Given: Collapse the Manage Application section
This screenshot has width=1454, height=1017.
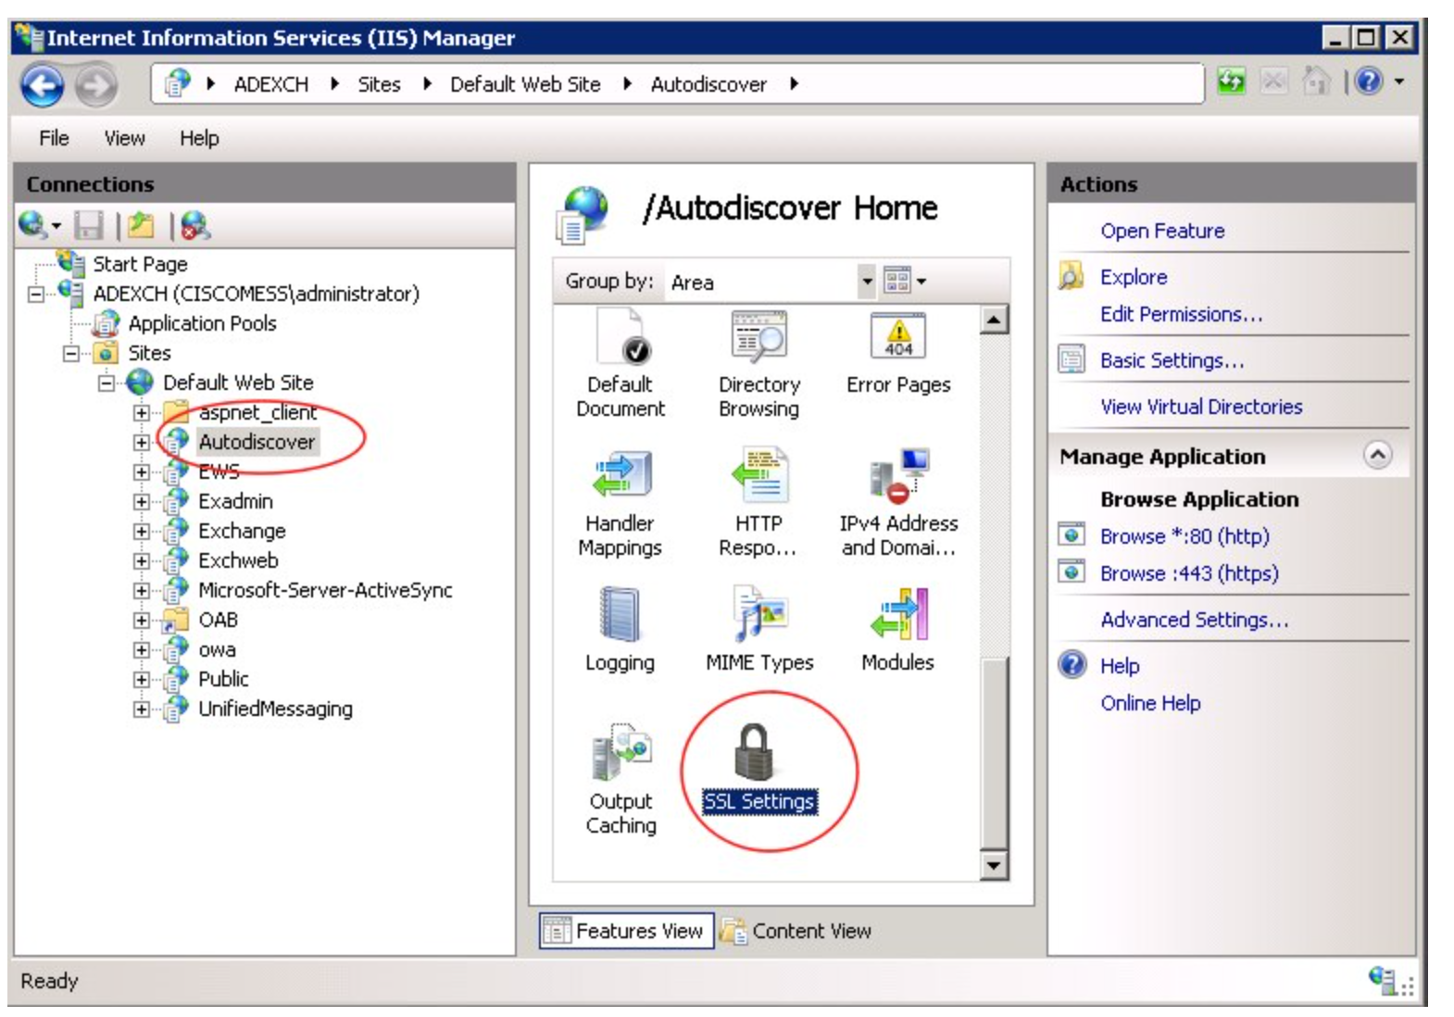Looking at the screenshot, I should [1377, 456].
